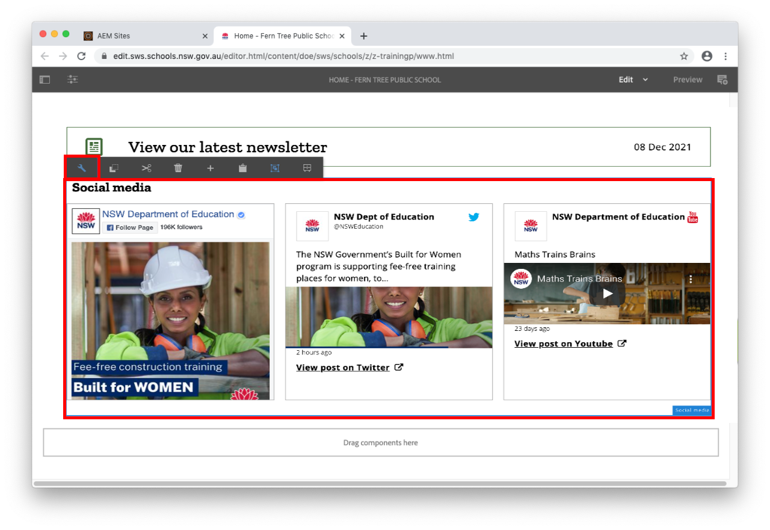The image size is (770, 530).
Task: Select the Edit mode label
Action: tap(626, 79)
